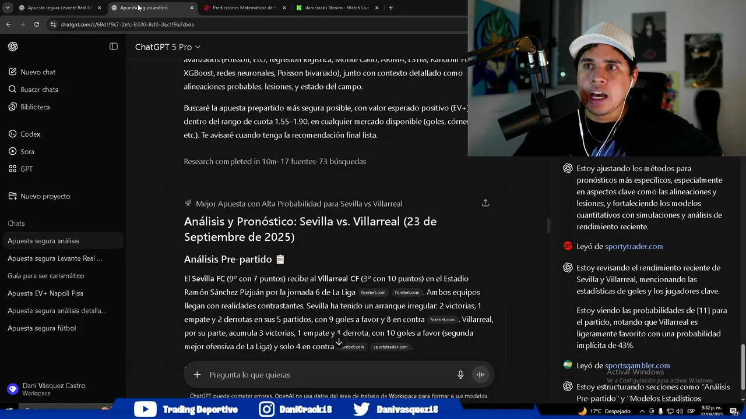
Task: Open the sportsgambler.com source link
Action: pyautogui.click(x=637, y=365)
